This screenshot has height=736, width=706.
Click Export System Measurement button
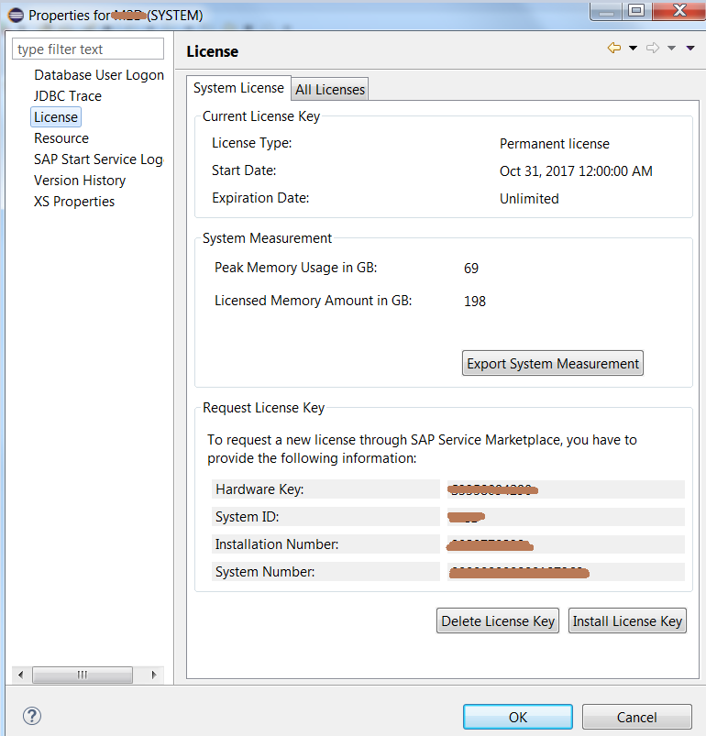tap(553, 363)
